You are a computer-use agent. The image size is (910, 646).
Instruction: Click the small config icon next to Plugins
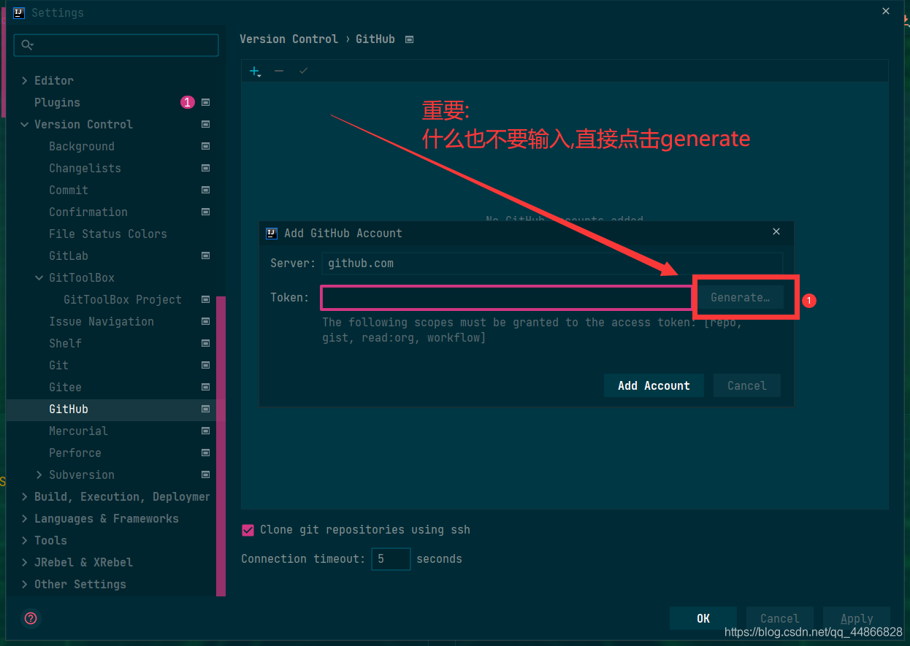[205, 102]
